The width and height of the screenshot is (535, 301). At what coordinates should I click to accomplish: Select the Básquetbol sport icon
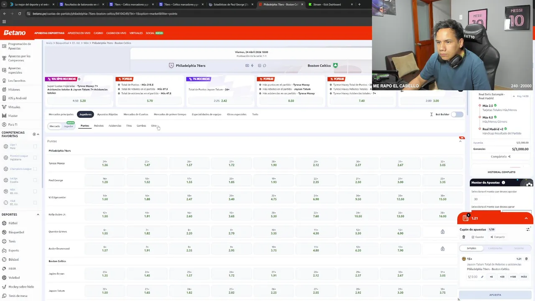pyautogui.click(x=4, y=232)
